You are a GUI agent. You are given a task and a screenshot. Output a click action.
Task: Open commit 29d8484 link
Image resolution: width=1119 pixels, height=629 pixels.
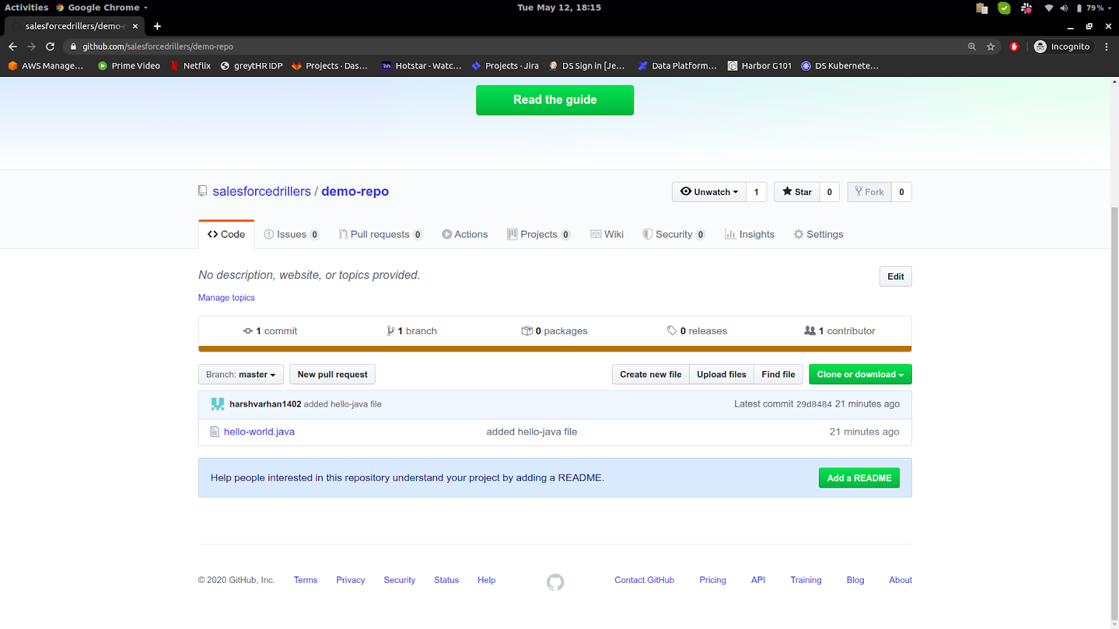(814, 404)
